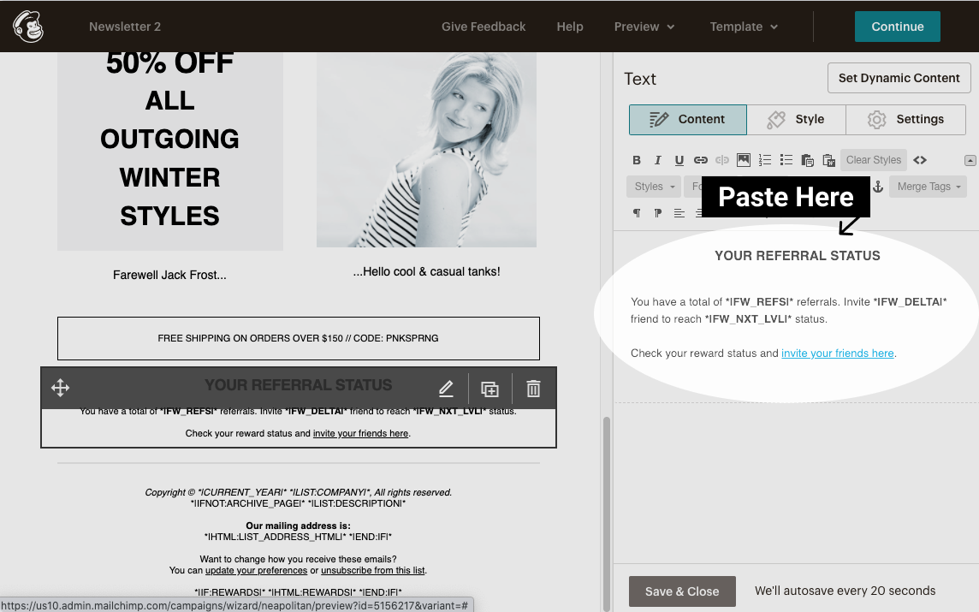Click the Newsletter 2 campaign name
Viewport: 979px width, 612px height.
click(125, 27)
